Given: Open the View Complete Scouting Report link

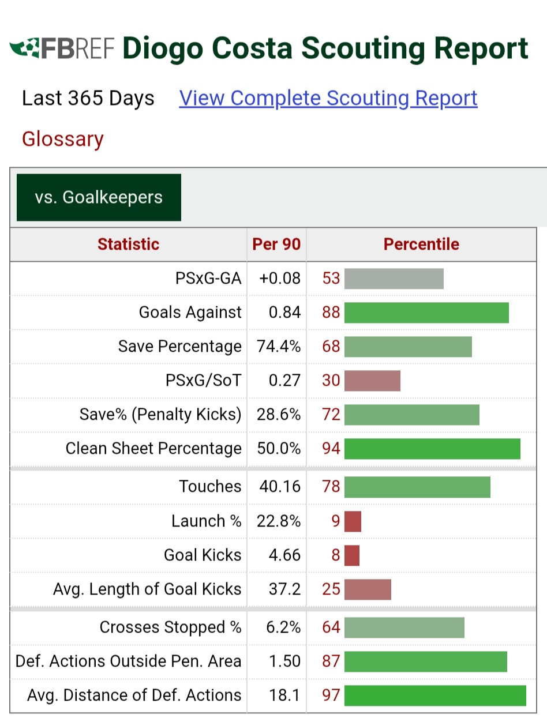Looking at the screenshot, I should [328, 98].
